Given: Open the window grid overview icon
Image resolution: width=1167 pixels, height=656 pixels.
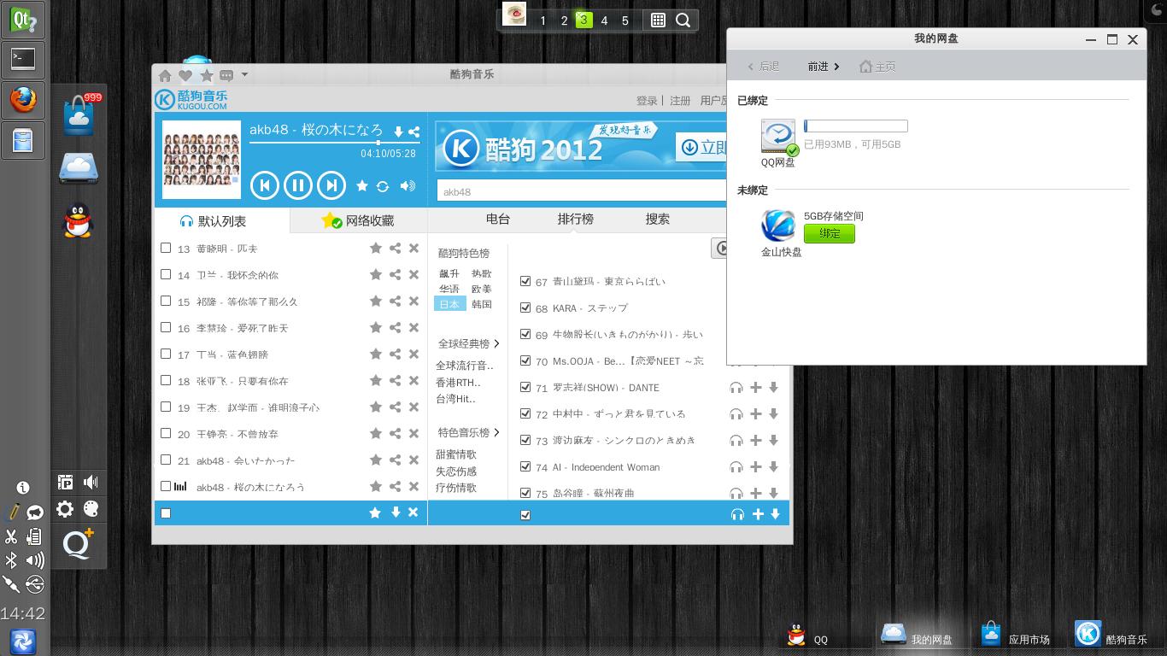Looking at the screenshot, I should (x=658, y=20).
